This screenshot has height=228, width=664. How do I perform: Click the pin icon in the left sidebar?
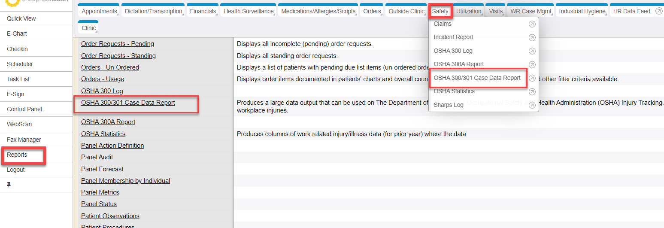[9, 185]
